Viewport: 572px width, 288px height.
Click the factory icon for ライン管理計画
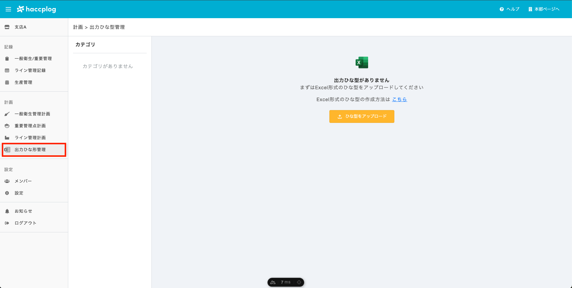(7, 138)
